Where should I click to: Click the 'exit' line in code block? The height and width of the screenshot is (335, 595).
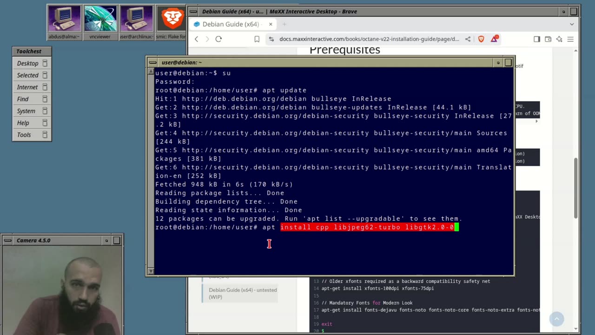click(327, 324)
